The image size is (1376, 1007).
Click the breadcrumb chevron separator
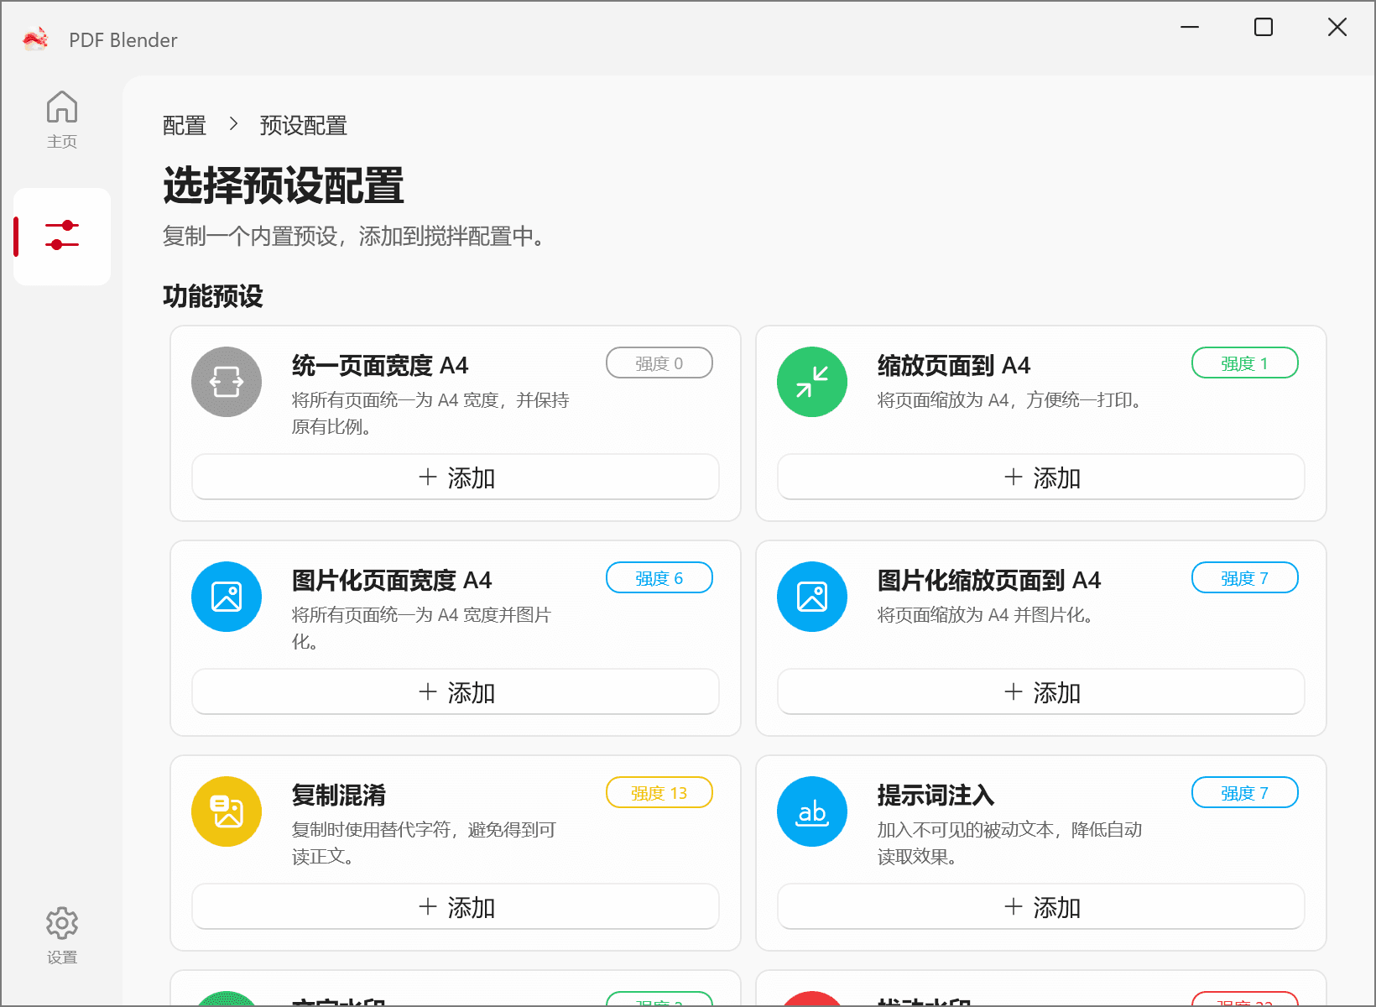click(233, 124)
